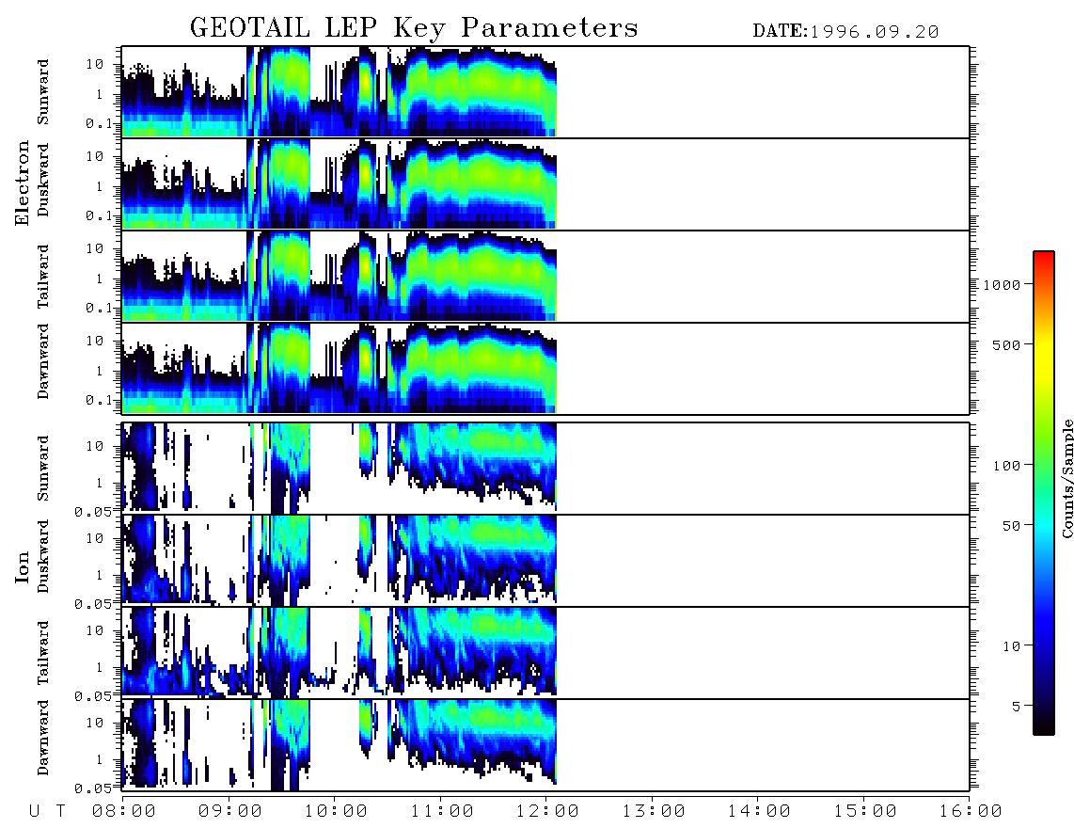Viewport: 1074px width, 828px height.
Task: Select the "DATE:1996.09.20" label
Action: 845,32
